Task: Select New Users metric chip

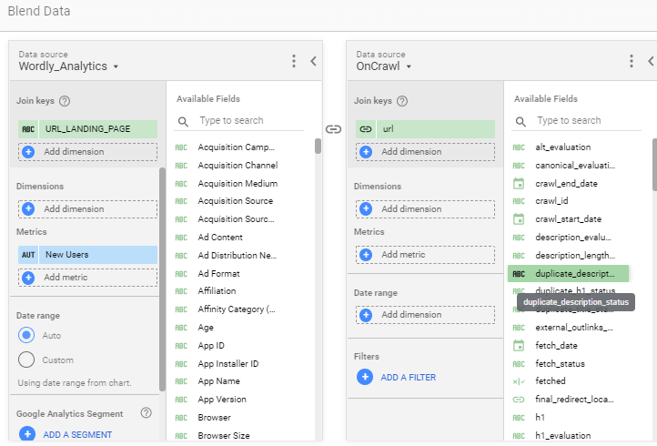Action: (x=87, y=255)
